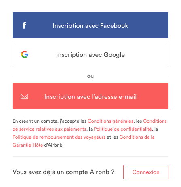The image size is (181, 187).
Task: Click the "j'accepte les" phrase
Action: 73,121
